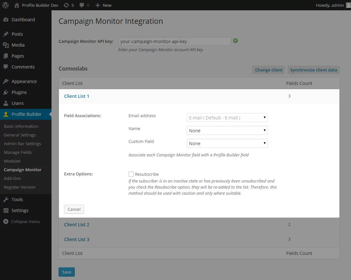Open the Name field association dropdown

click(227, 130)
